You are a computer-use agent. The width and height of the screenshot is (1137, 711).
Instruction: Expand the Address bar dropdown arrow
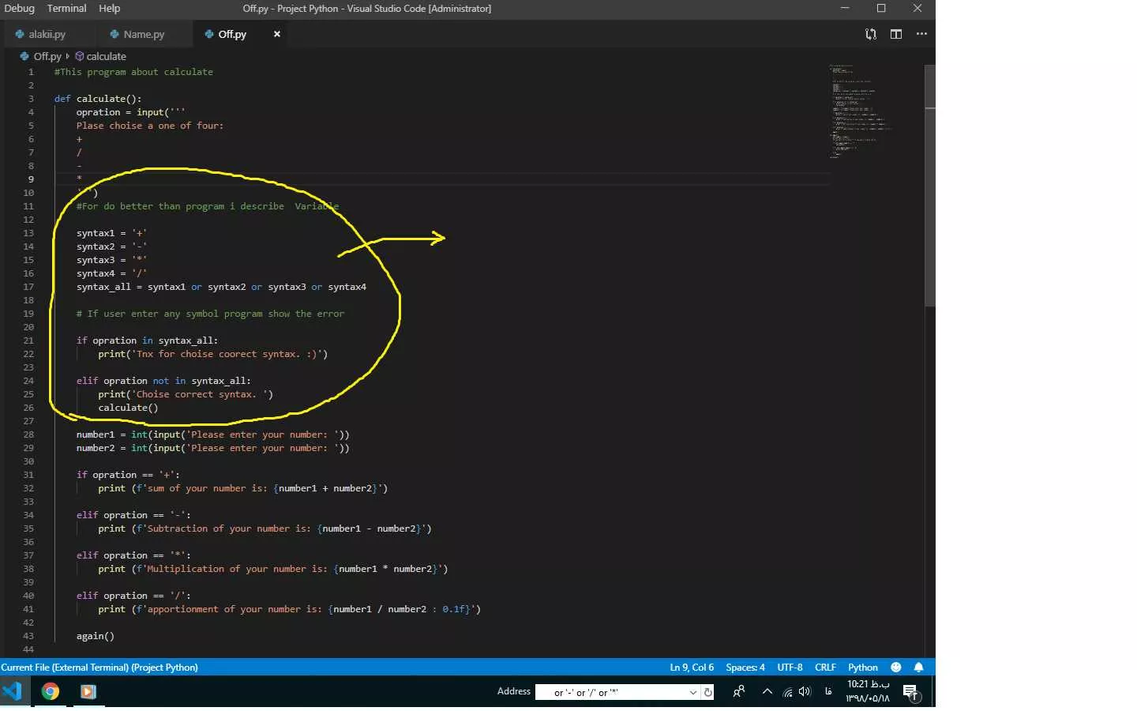tap(693, 693)
